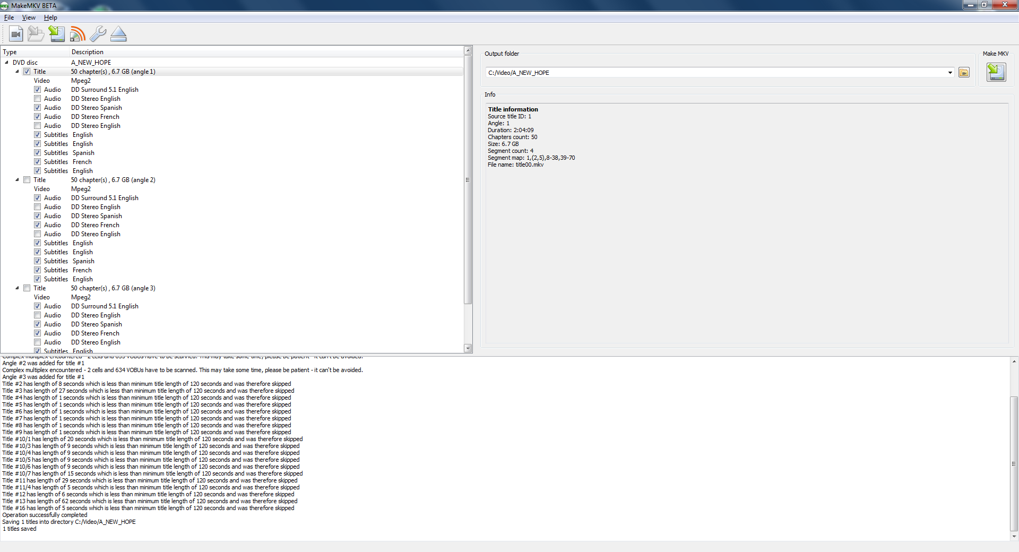The image size is (1019, 552).
Task: Click the save selected titles toolbar icon
Action: 57,34
